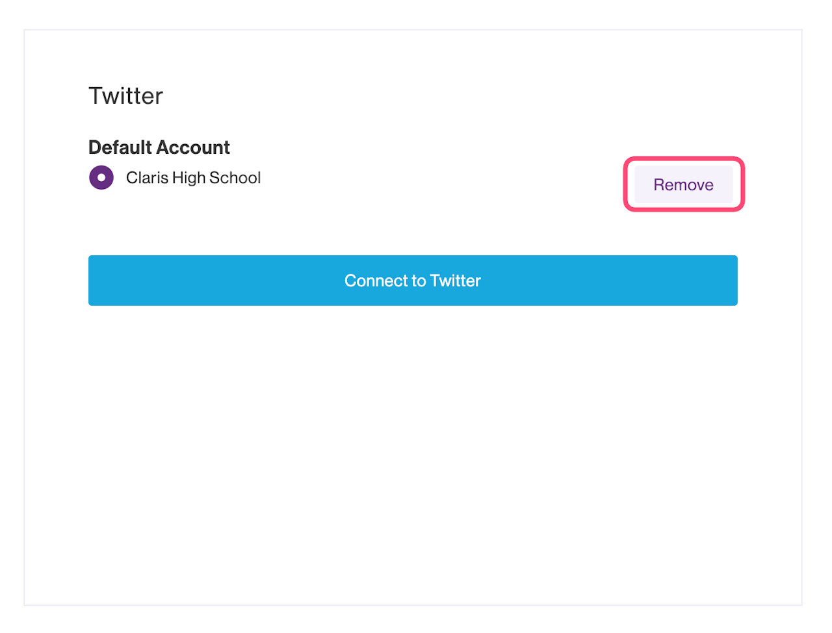
Task: Click the bold Default Account heading
Action: [x=159, y=147]
